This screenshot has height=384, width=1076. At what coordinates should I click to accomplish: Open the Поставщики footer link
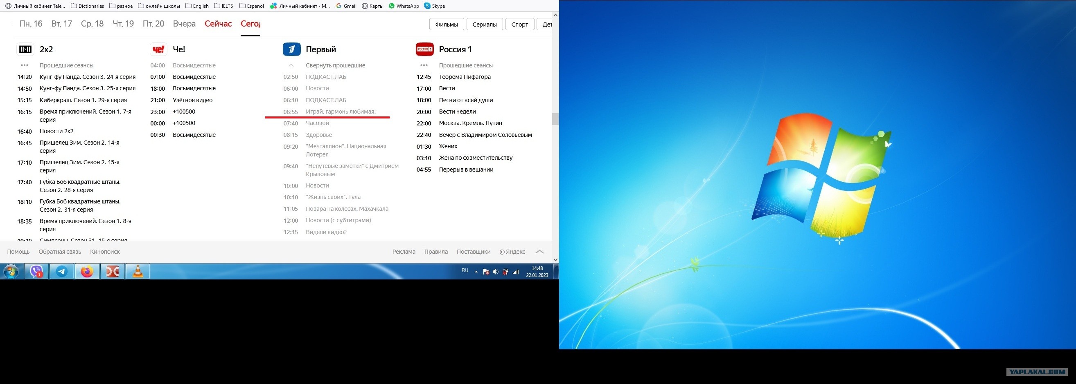[474, 252]
